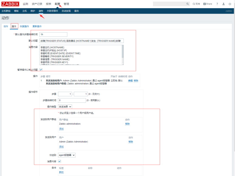Click the text Zabbix administrators in user group list
Image resolution: width=235 pixels, height=176 pixels.
coord(70,124)
